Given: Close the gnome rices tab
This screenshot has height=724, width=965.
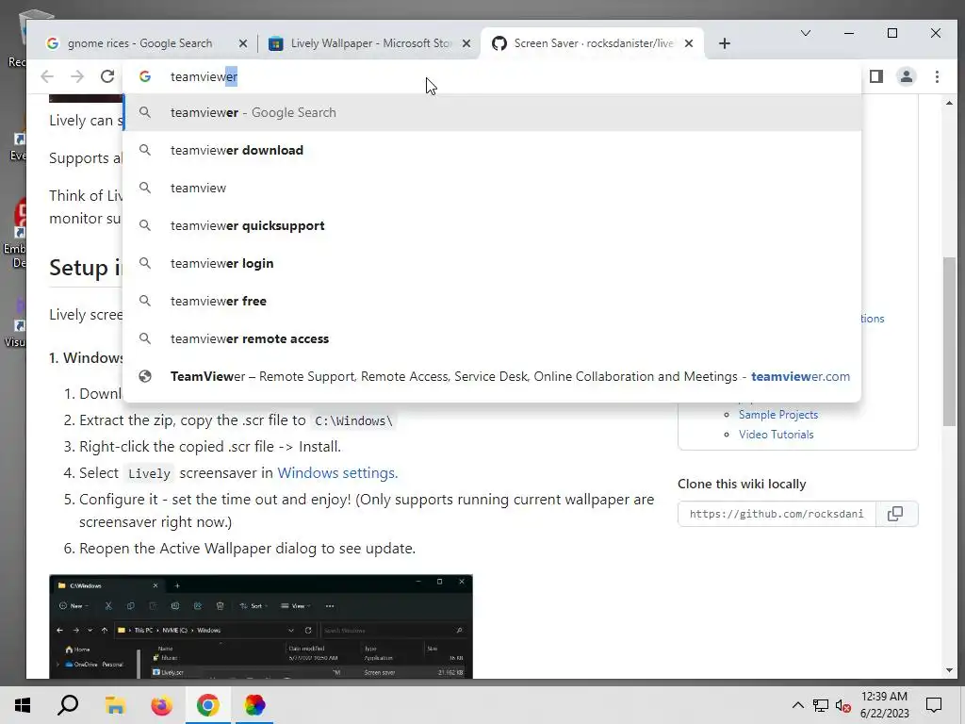Looking at the screenshot, I should [243, 43].
